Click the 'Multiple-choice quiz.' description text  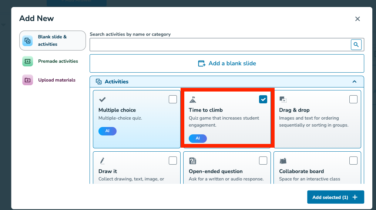120,118
